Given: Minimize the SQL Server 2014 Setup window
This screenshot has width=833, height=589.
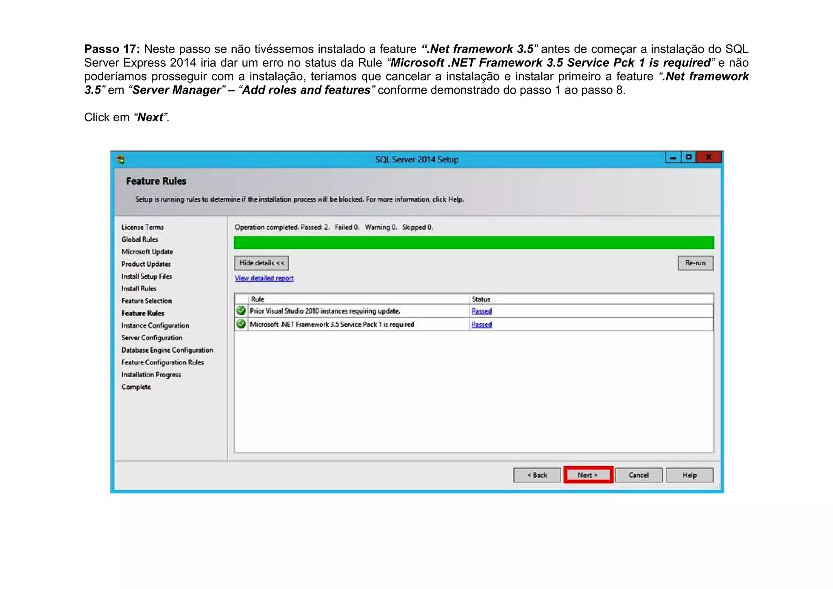Looking at the screenshot, I should [673, 157].
